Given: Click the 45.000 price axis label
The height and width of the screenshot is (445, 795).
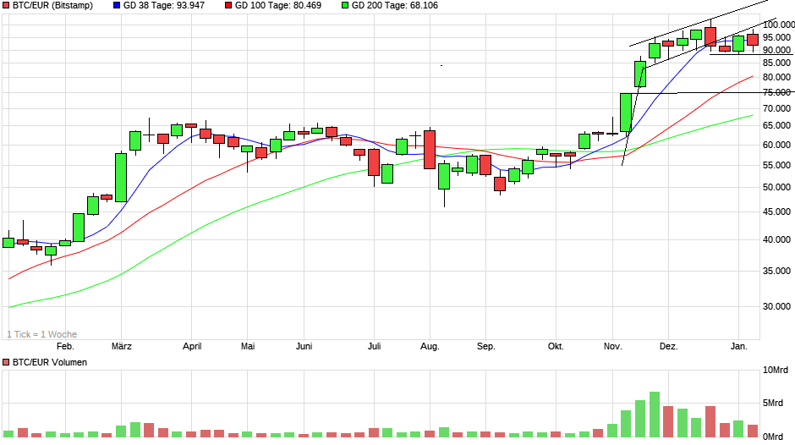Looking at the screenshot, I should pos(776,212).
